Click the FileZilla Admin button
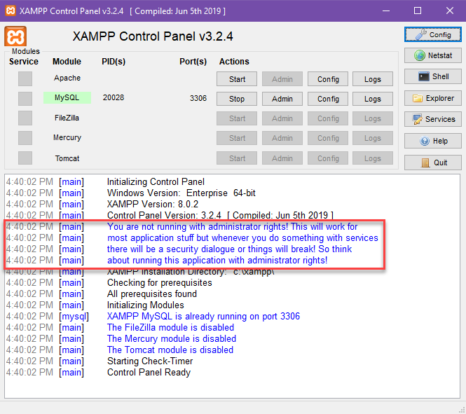The width and height of the screenshot is (466, 414). (x=282, y=118)
